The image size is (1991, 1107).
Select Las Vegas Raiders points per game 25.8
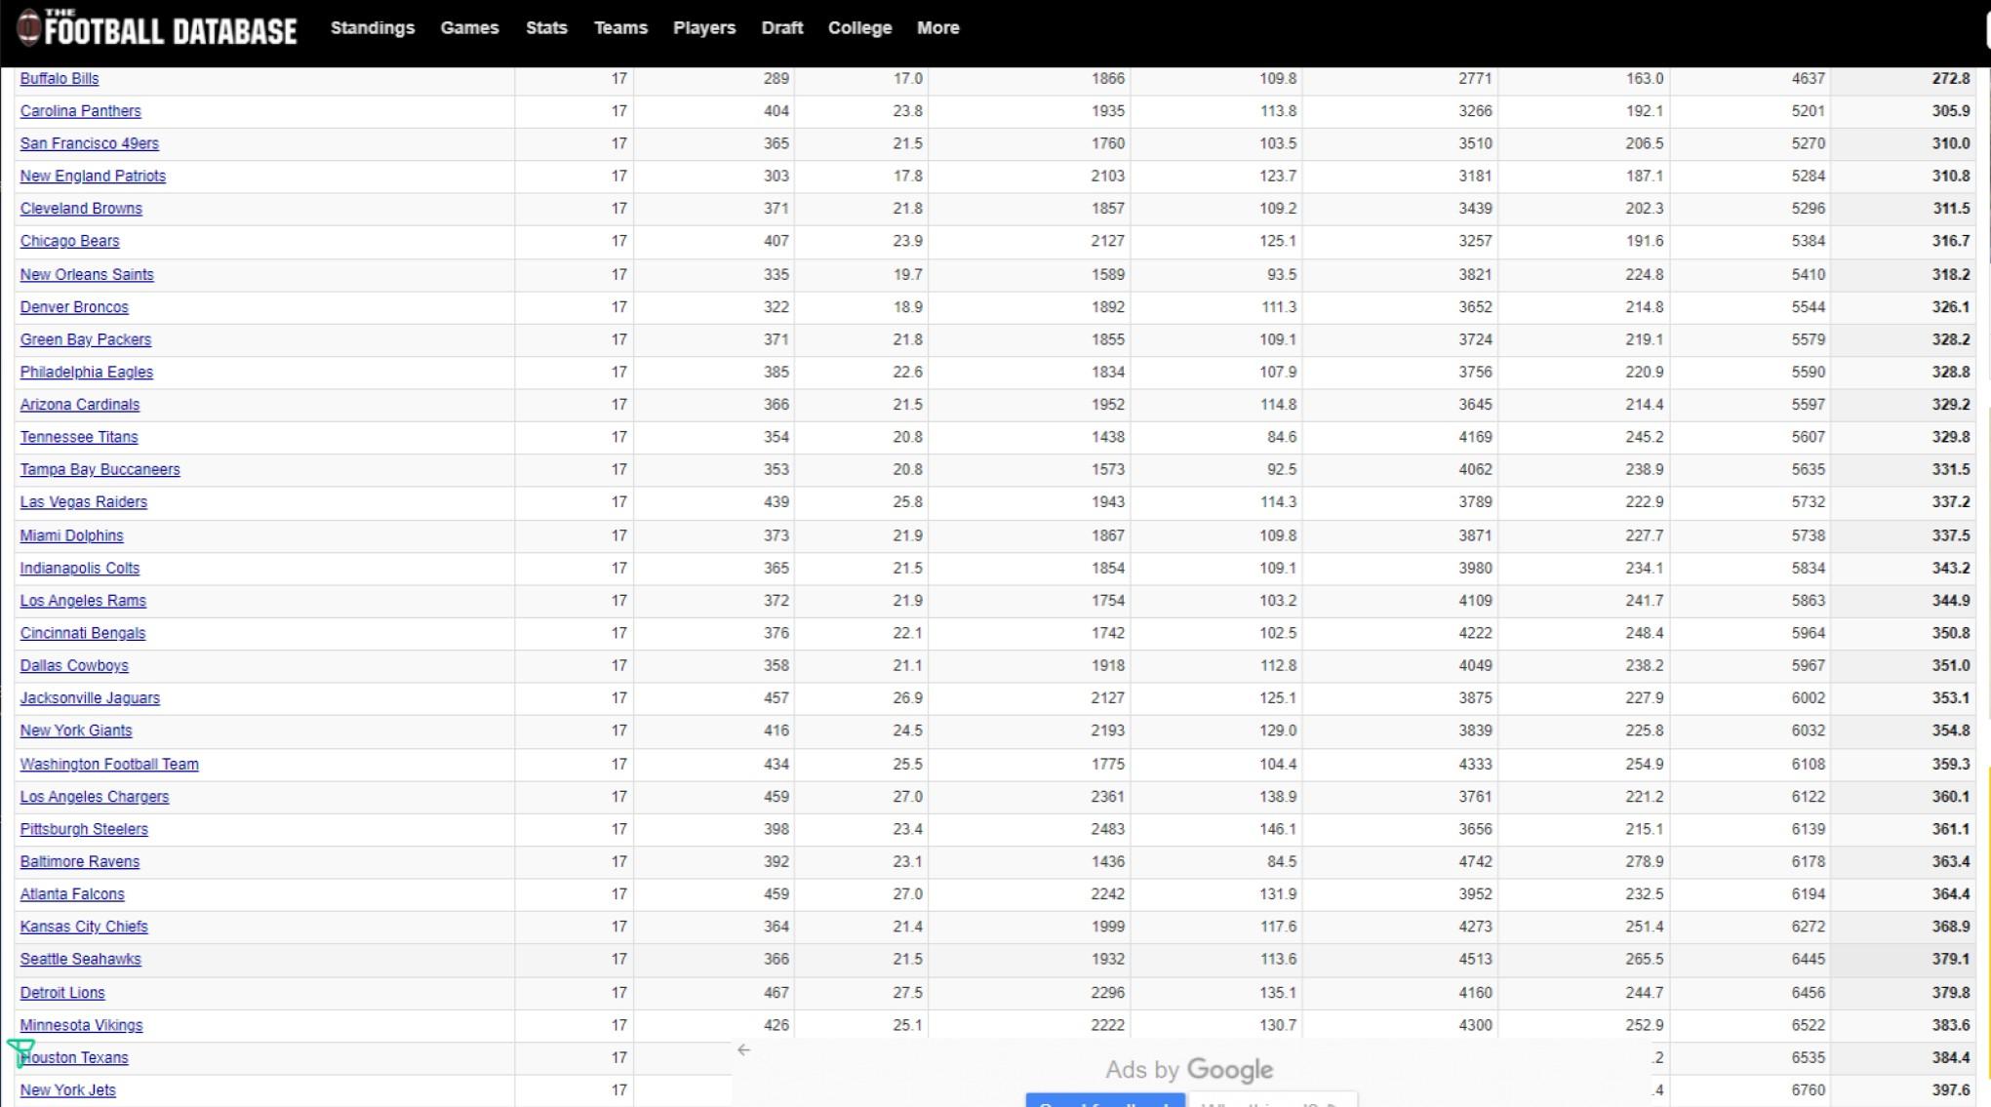[907, 502]
